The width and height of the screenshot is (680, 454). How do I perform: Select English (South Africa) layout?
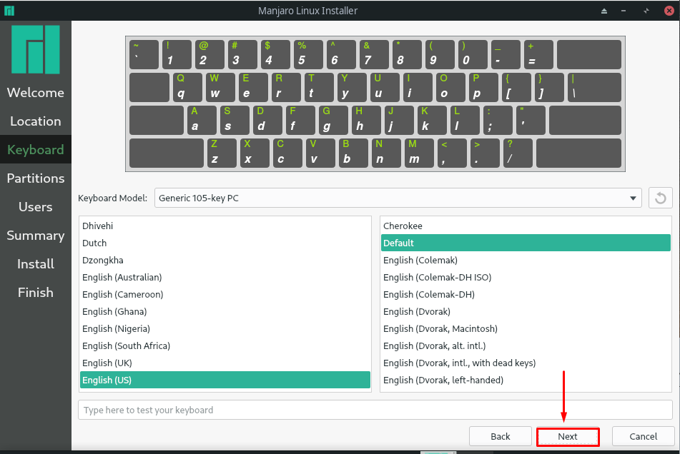[x=225, y=345]
